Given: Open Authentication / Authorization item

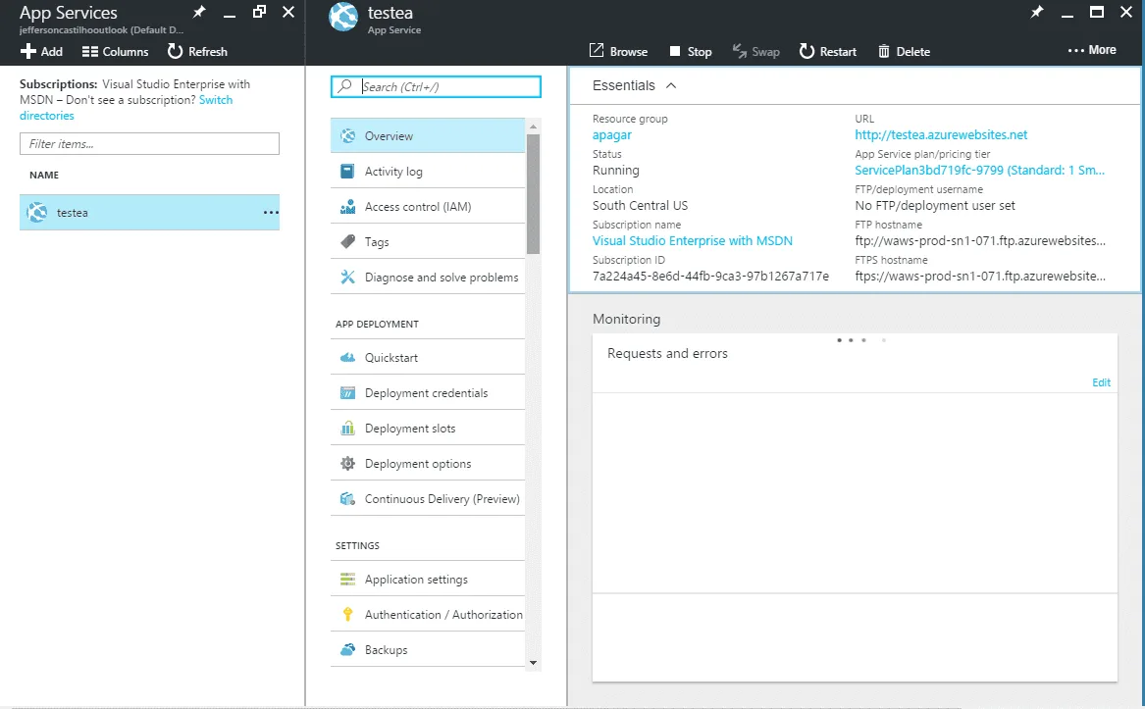Looking at the screenshot, I should point(427,614).
